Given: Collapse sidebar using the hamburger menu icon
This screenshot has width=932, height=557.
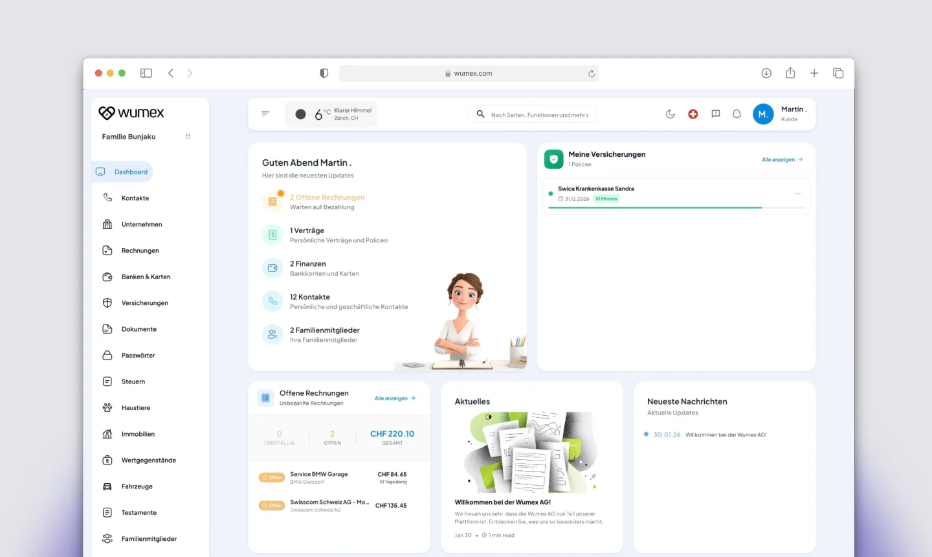Looking at the screenshot, I should (x=265, y=114).
